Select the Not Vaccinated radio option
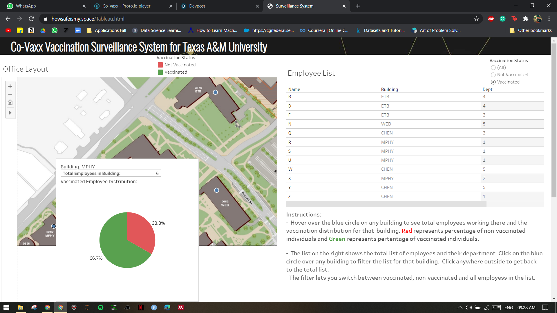Image resolution: width=557 pixels, height=313 pixels. (x=493, y=75)
